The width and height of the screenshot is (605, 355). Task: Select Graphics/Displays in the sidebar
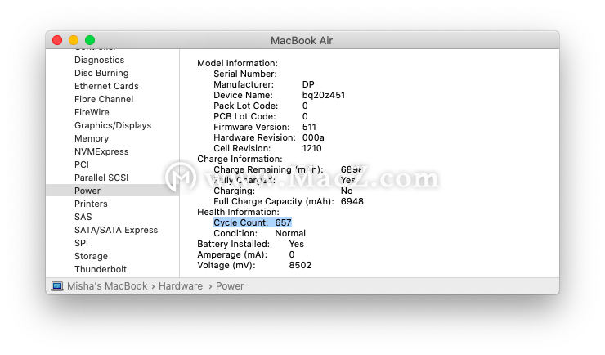pos(113,125)
